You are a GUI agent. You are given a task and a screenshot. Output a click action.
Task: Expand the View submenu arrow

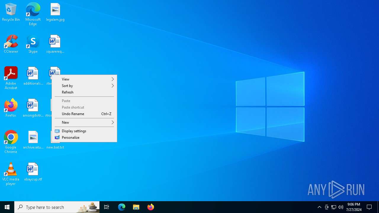click(x=113, y=79)
